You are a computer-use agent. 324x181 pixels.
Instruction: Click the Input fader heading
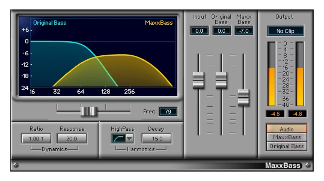(199, 17)
